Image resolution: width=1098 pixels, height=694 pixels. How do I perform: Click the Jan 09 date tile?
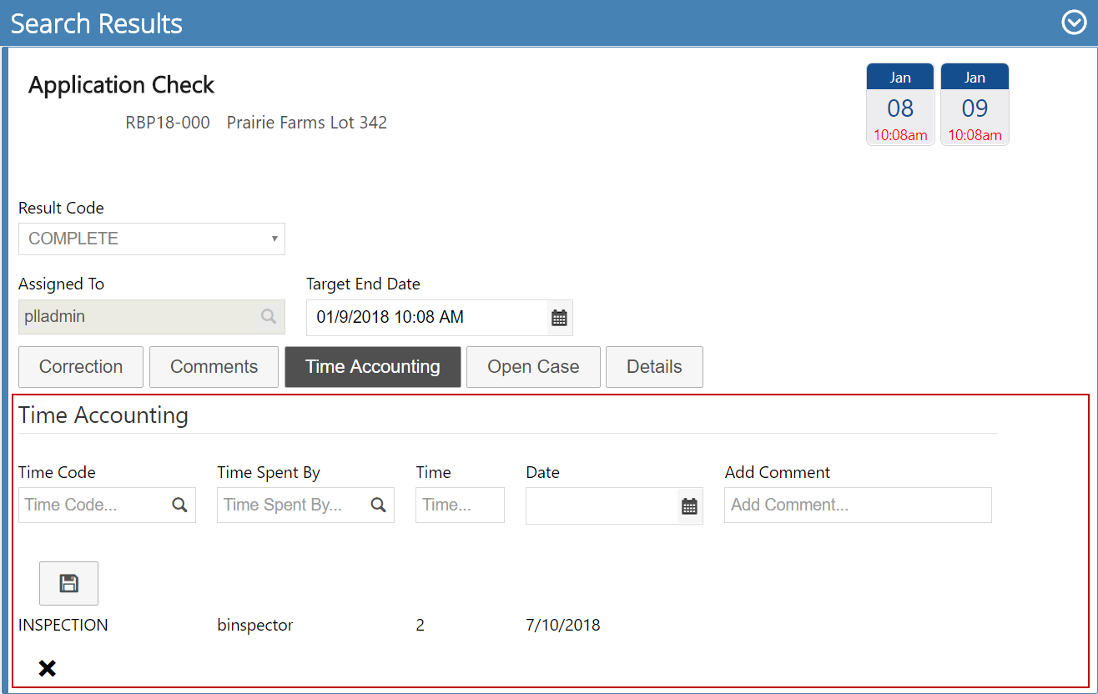[975, 105]
